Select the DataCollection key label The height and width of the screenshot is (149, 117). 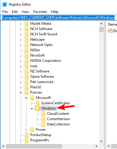click(x=58, y=124)
